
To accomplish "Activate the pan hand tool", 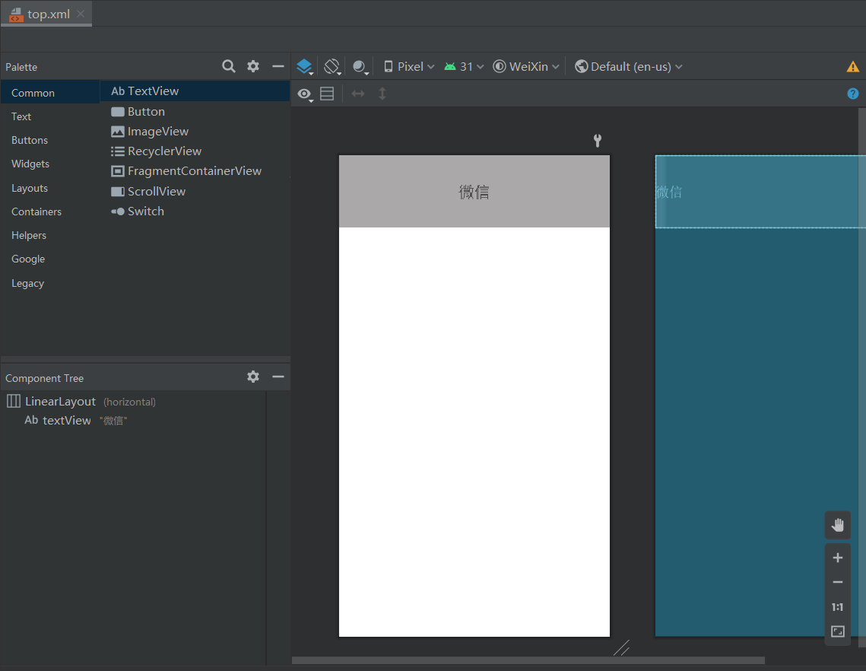I will [x=837, y=524].
